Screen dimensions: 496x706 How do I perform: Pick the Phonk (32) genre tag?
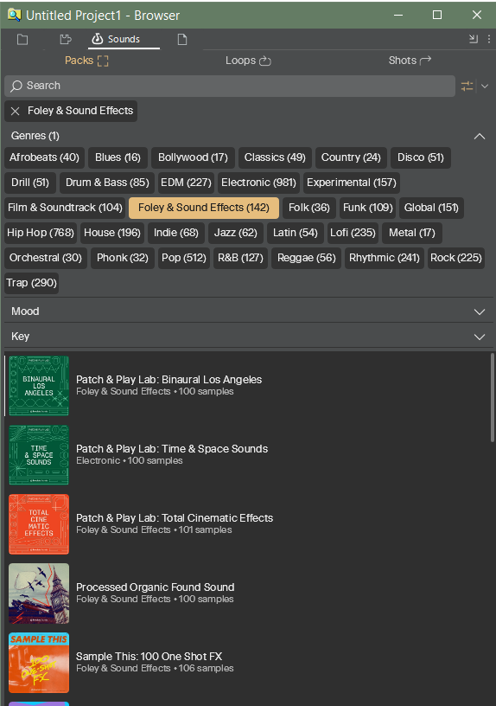[x=123, y=259]
